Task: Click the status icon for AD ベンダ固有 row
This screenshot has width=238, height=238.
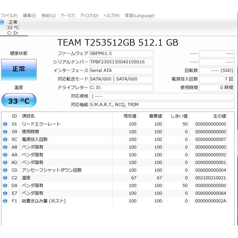Action: [5, 162]
